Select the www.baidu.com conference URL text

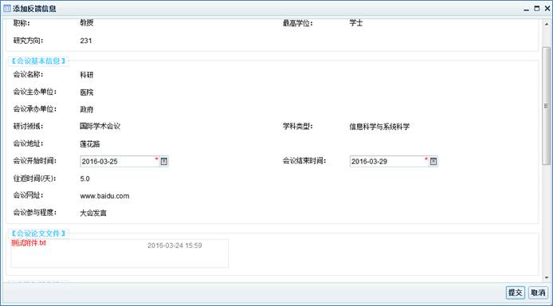(x=104, y=196)
